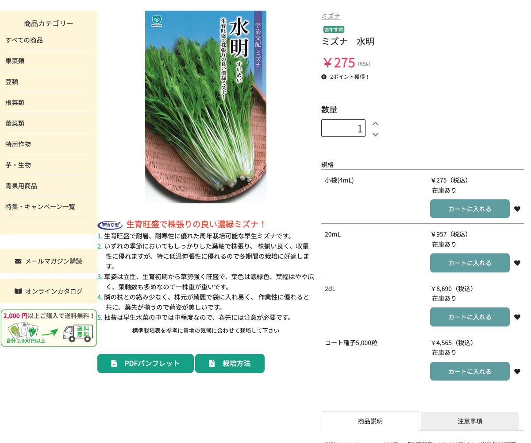
Task: Toggle favorite heart for 小袋(4mL)
Action: coord(517,209)
